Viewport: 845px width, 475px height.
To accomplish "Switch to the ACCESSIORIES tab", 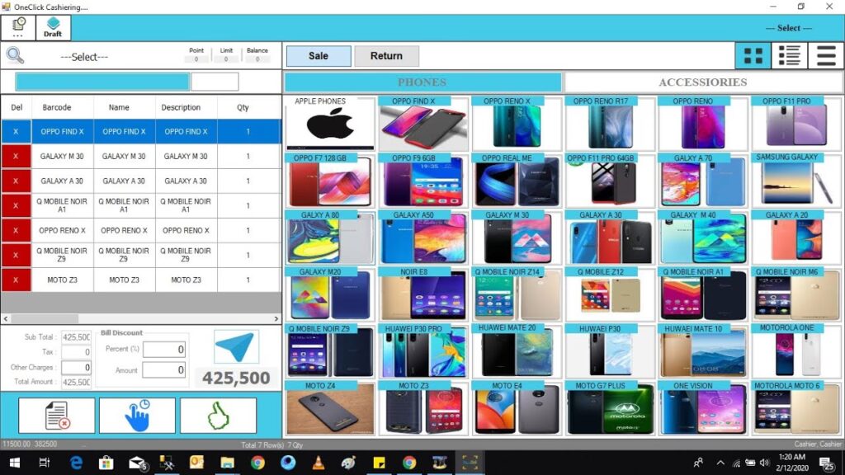I will pyautogui.click(x=702, y=82).
